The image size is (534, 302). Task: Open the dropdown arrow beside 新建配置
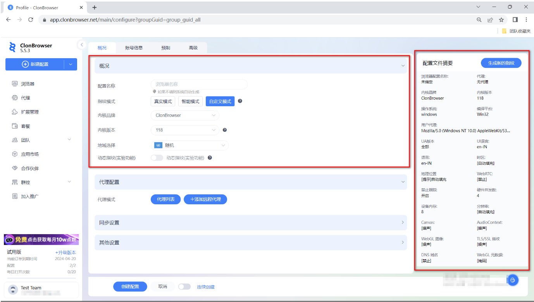tap(71, 64)
